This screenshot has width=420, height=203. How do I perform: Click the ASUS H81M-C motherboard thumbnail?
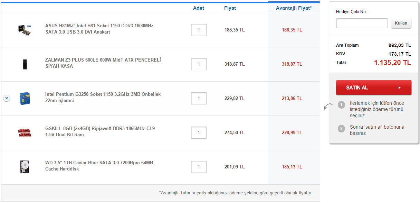[25, 30]
